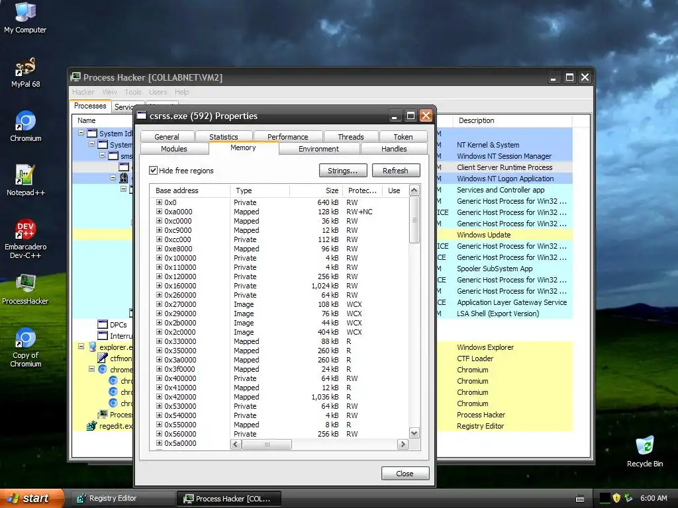The width and height of the screenshot is (678, 508).
Task: Select the Processes tab in Process Hacker
Action: [x=90, y=106]
